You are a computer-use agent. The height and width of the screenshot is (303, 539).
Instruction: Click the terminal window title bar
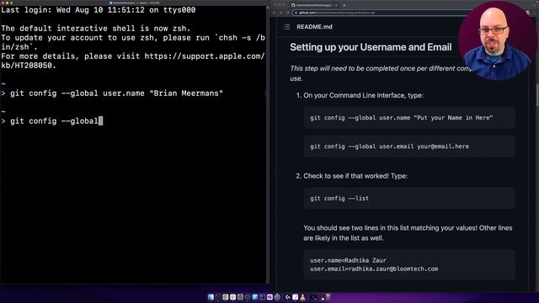[x=134, y=3]
